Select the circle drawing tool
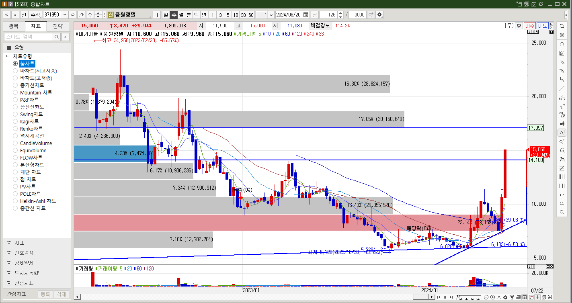 click(x=562, y=44)
